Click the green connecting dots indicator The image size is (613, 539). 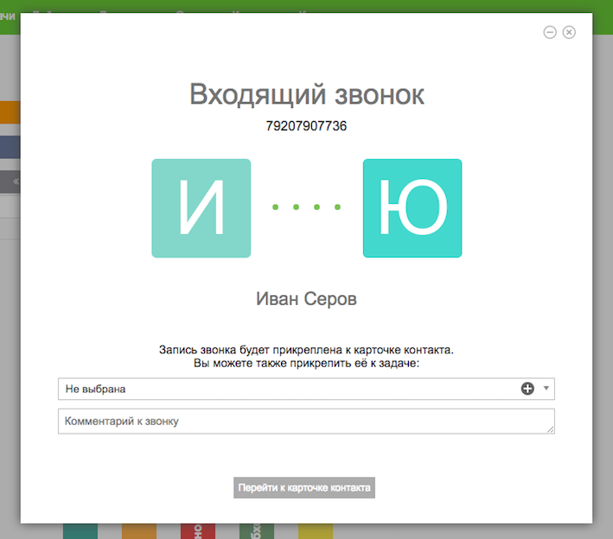306,207
